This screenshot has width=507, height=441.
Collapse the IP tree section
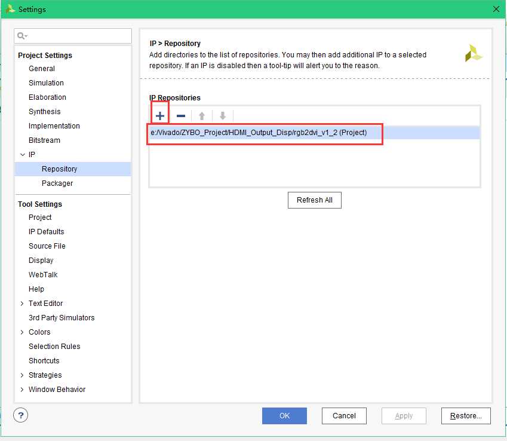22,155
